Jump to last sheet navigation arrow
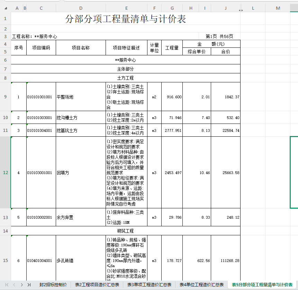Screen dimensions: 298x290 [29, 285]
